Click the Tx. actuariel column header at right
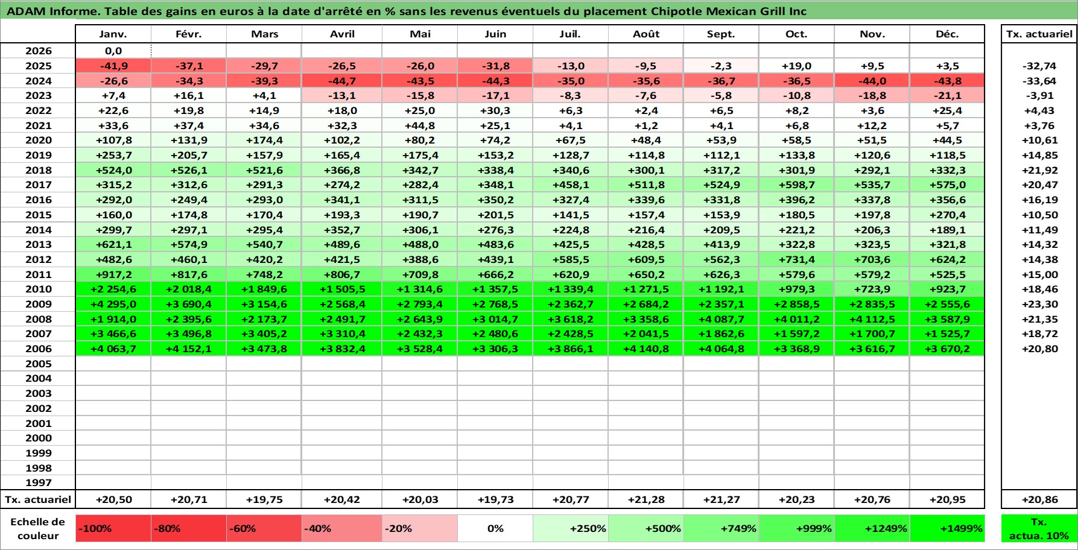This screenshot has width=1078, height=550. [x=1039, y=34]
